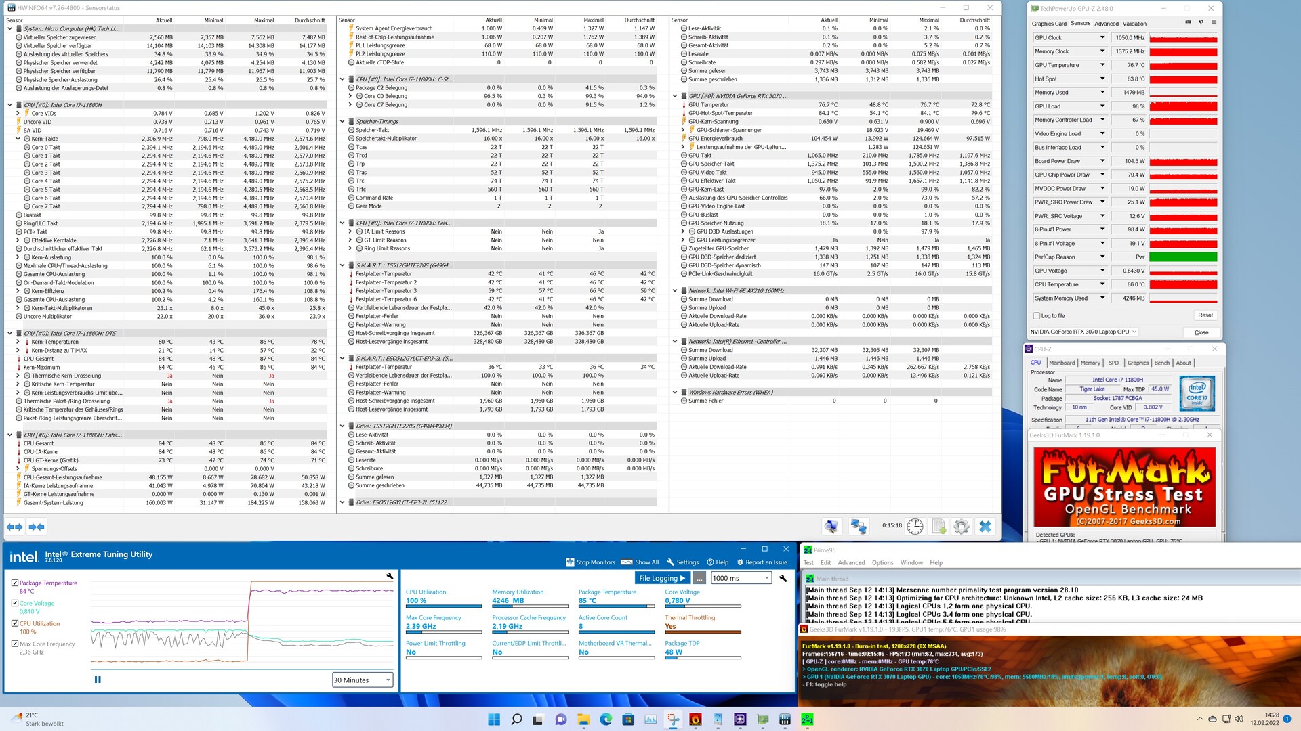Collapse the Kern-Takte tree node
This screenshot has width=1301, height=731.
point(18,139)
